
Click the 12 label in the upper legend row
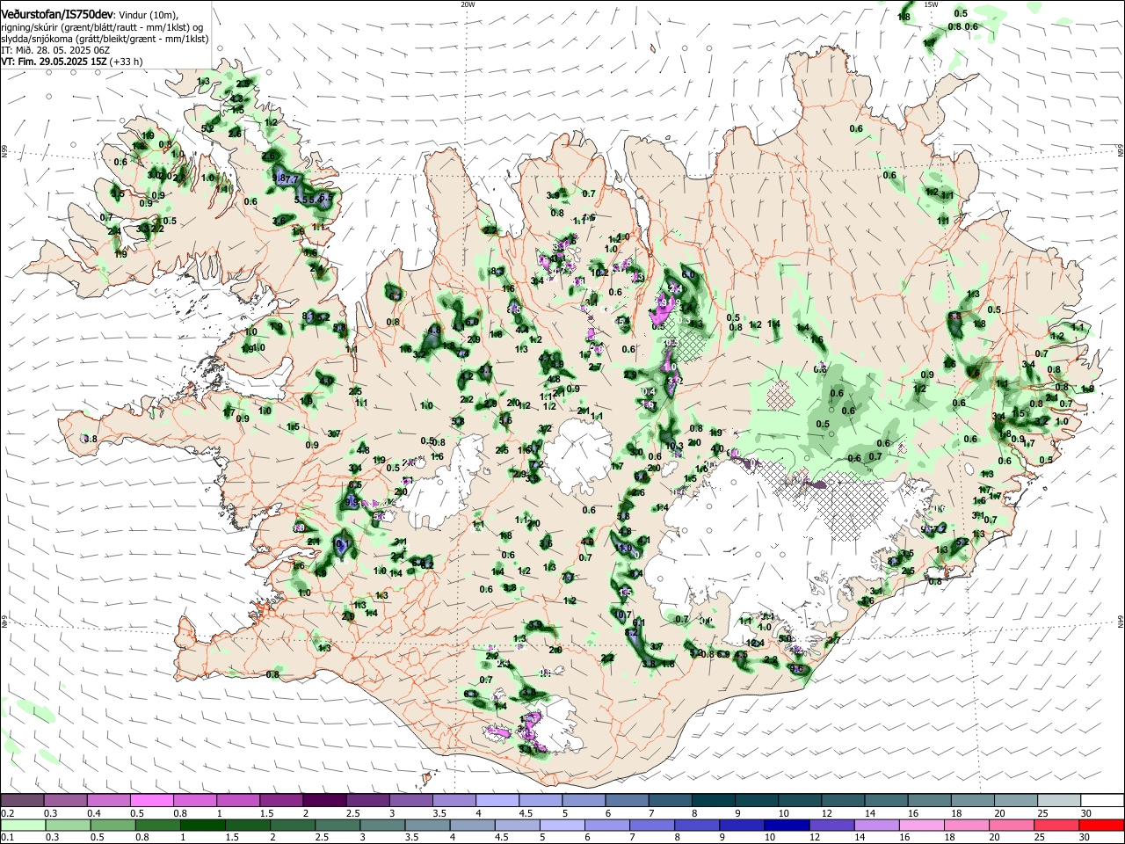click(x=826, y=813)
